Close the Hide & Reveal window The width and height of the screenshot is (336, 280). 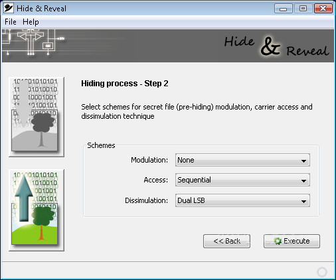(x=323, y=9)
